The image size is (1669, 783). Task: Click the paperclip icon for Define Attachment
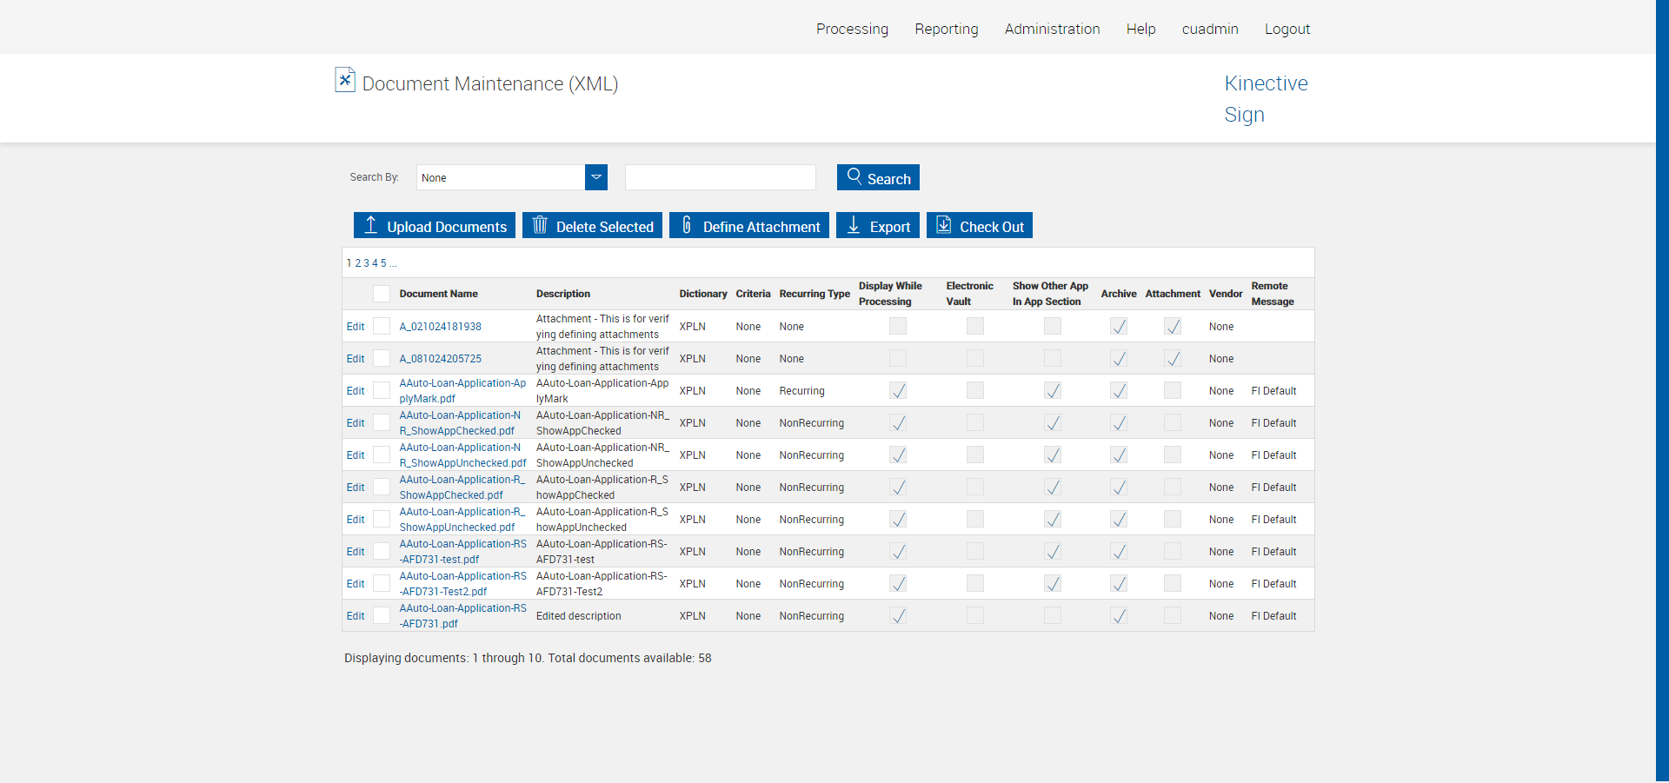(687, 225)
